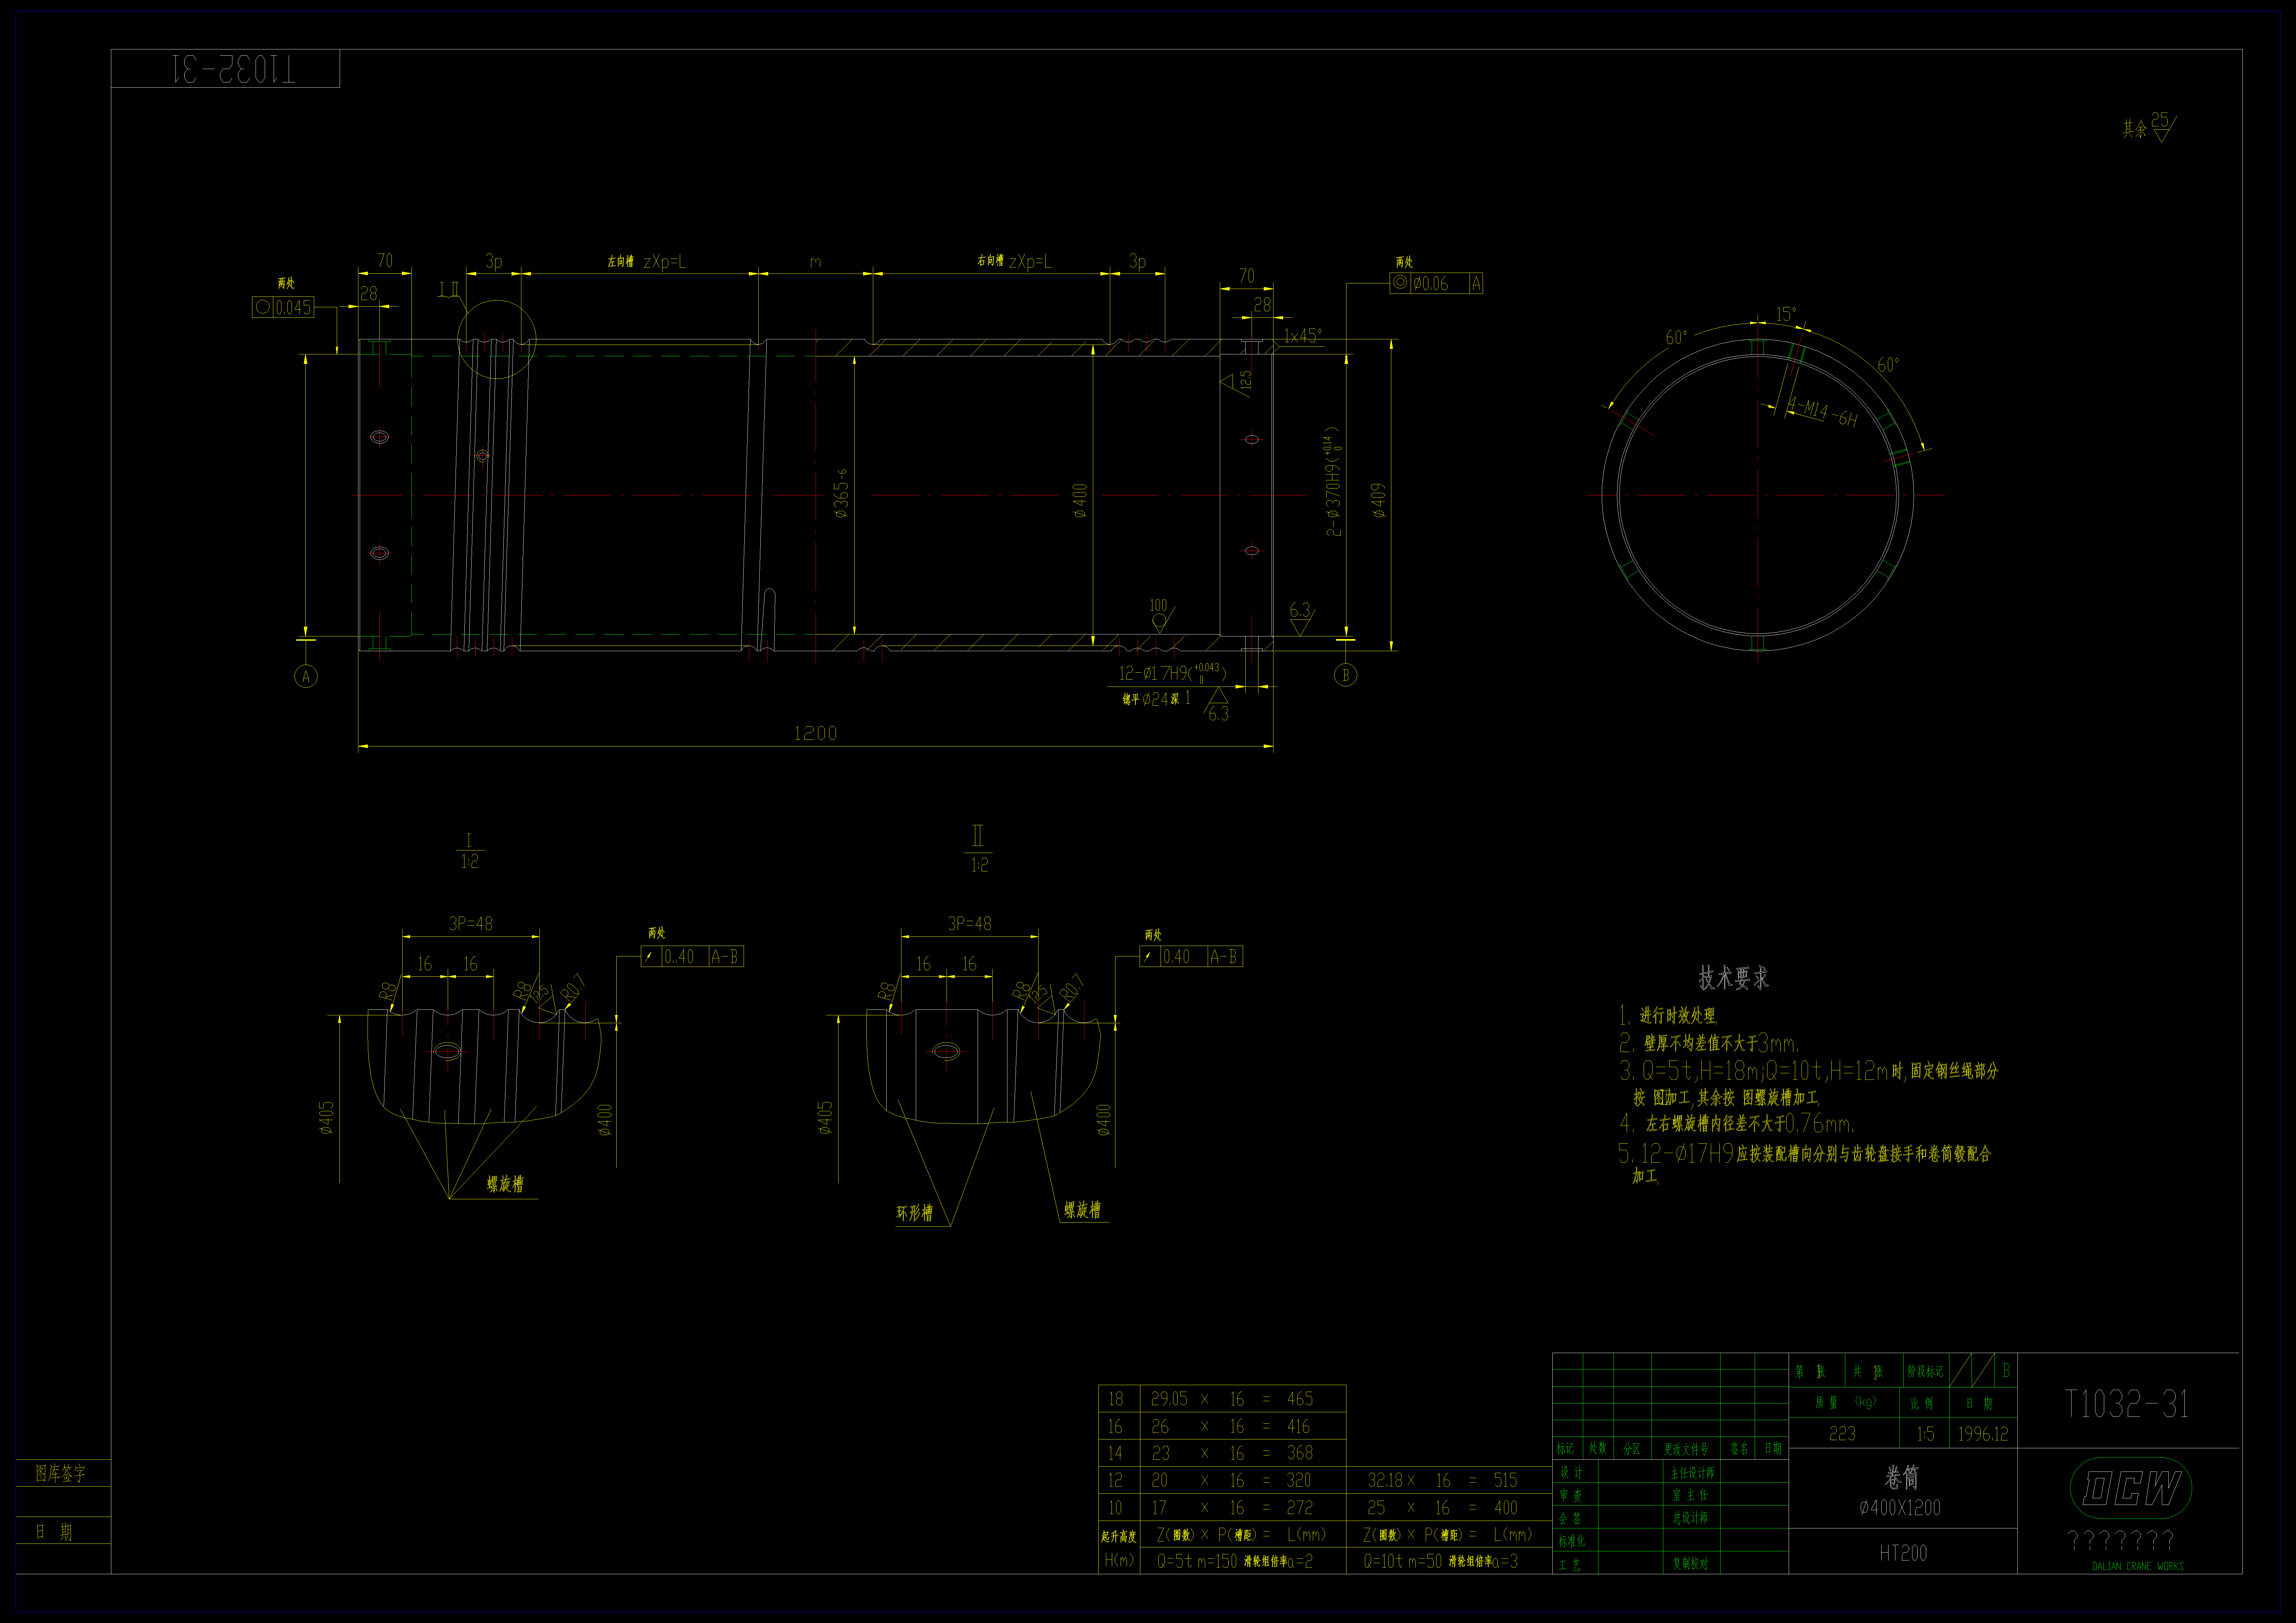Click the "ø0.06" concentricity tolerance frame
Viewport: 2296px width, 1623px height.
[x=1436, y=283]
